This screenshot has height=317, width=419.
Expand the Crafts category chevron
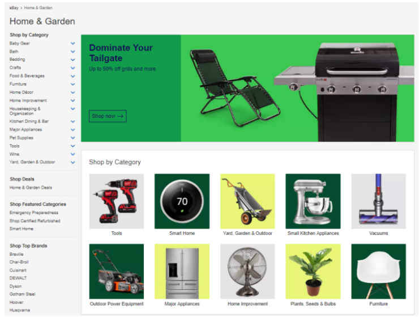coord(72,68)
